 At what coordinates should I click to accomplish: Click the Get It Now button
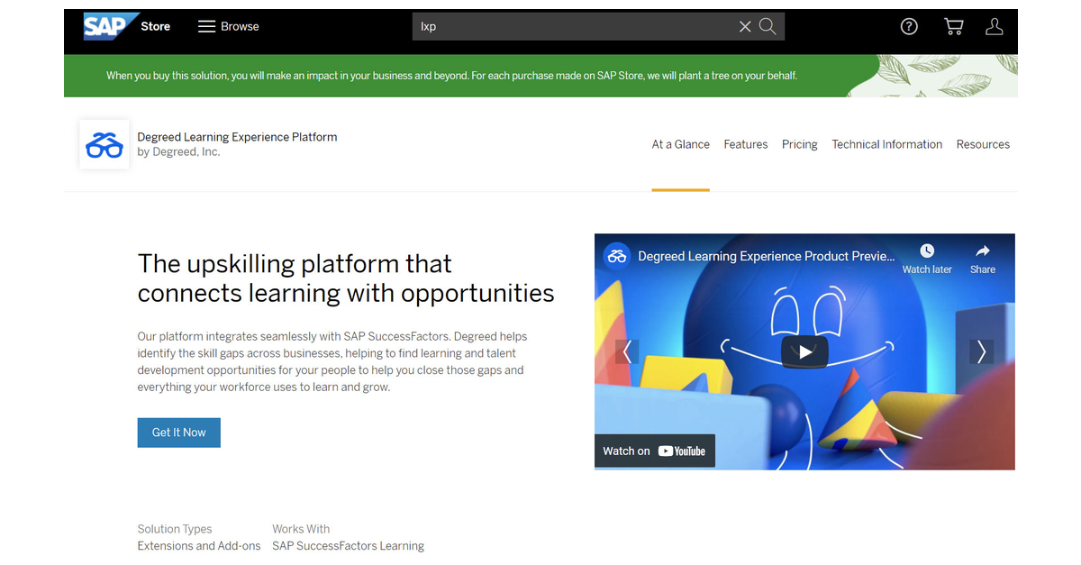click(178, 433)
